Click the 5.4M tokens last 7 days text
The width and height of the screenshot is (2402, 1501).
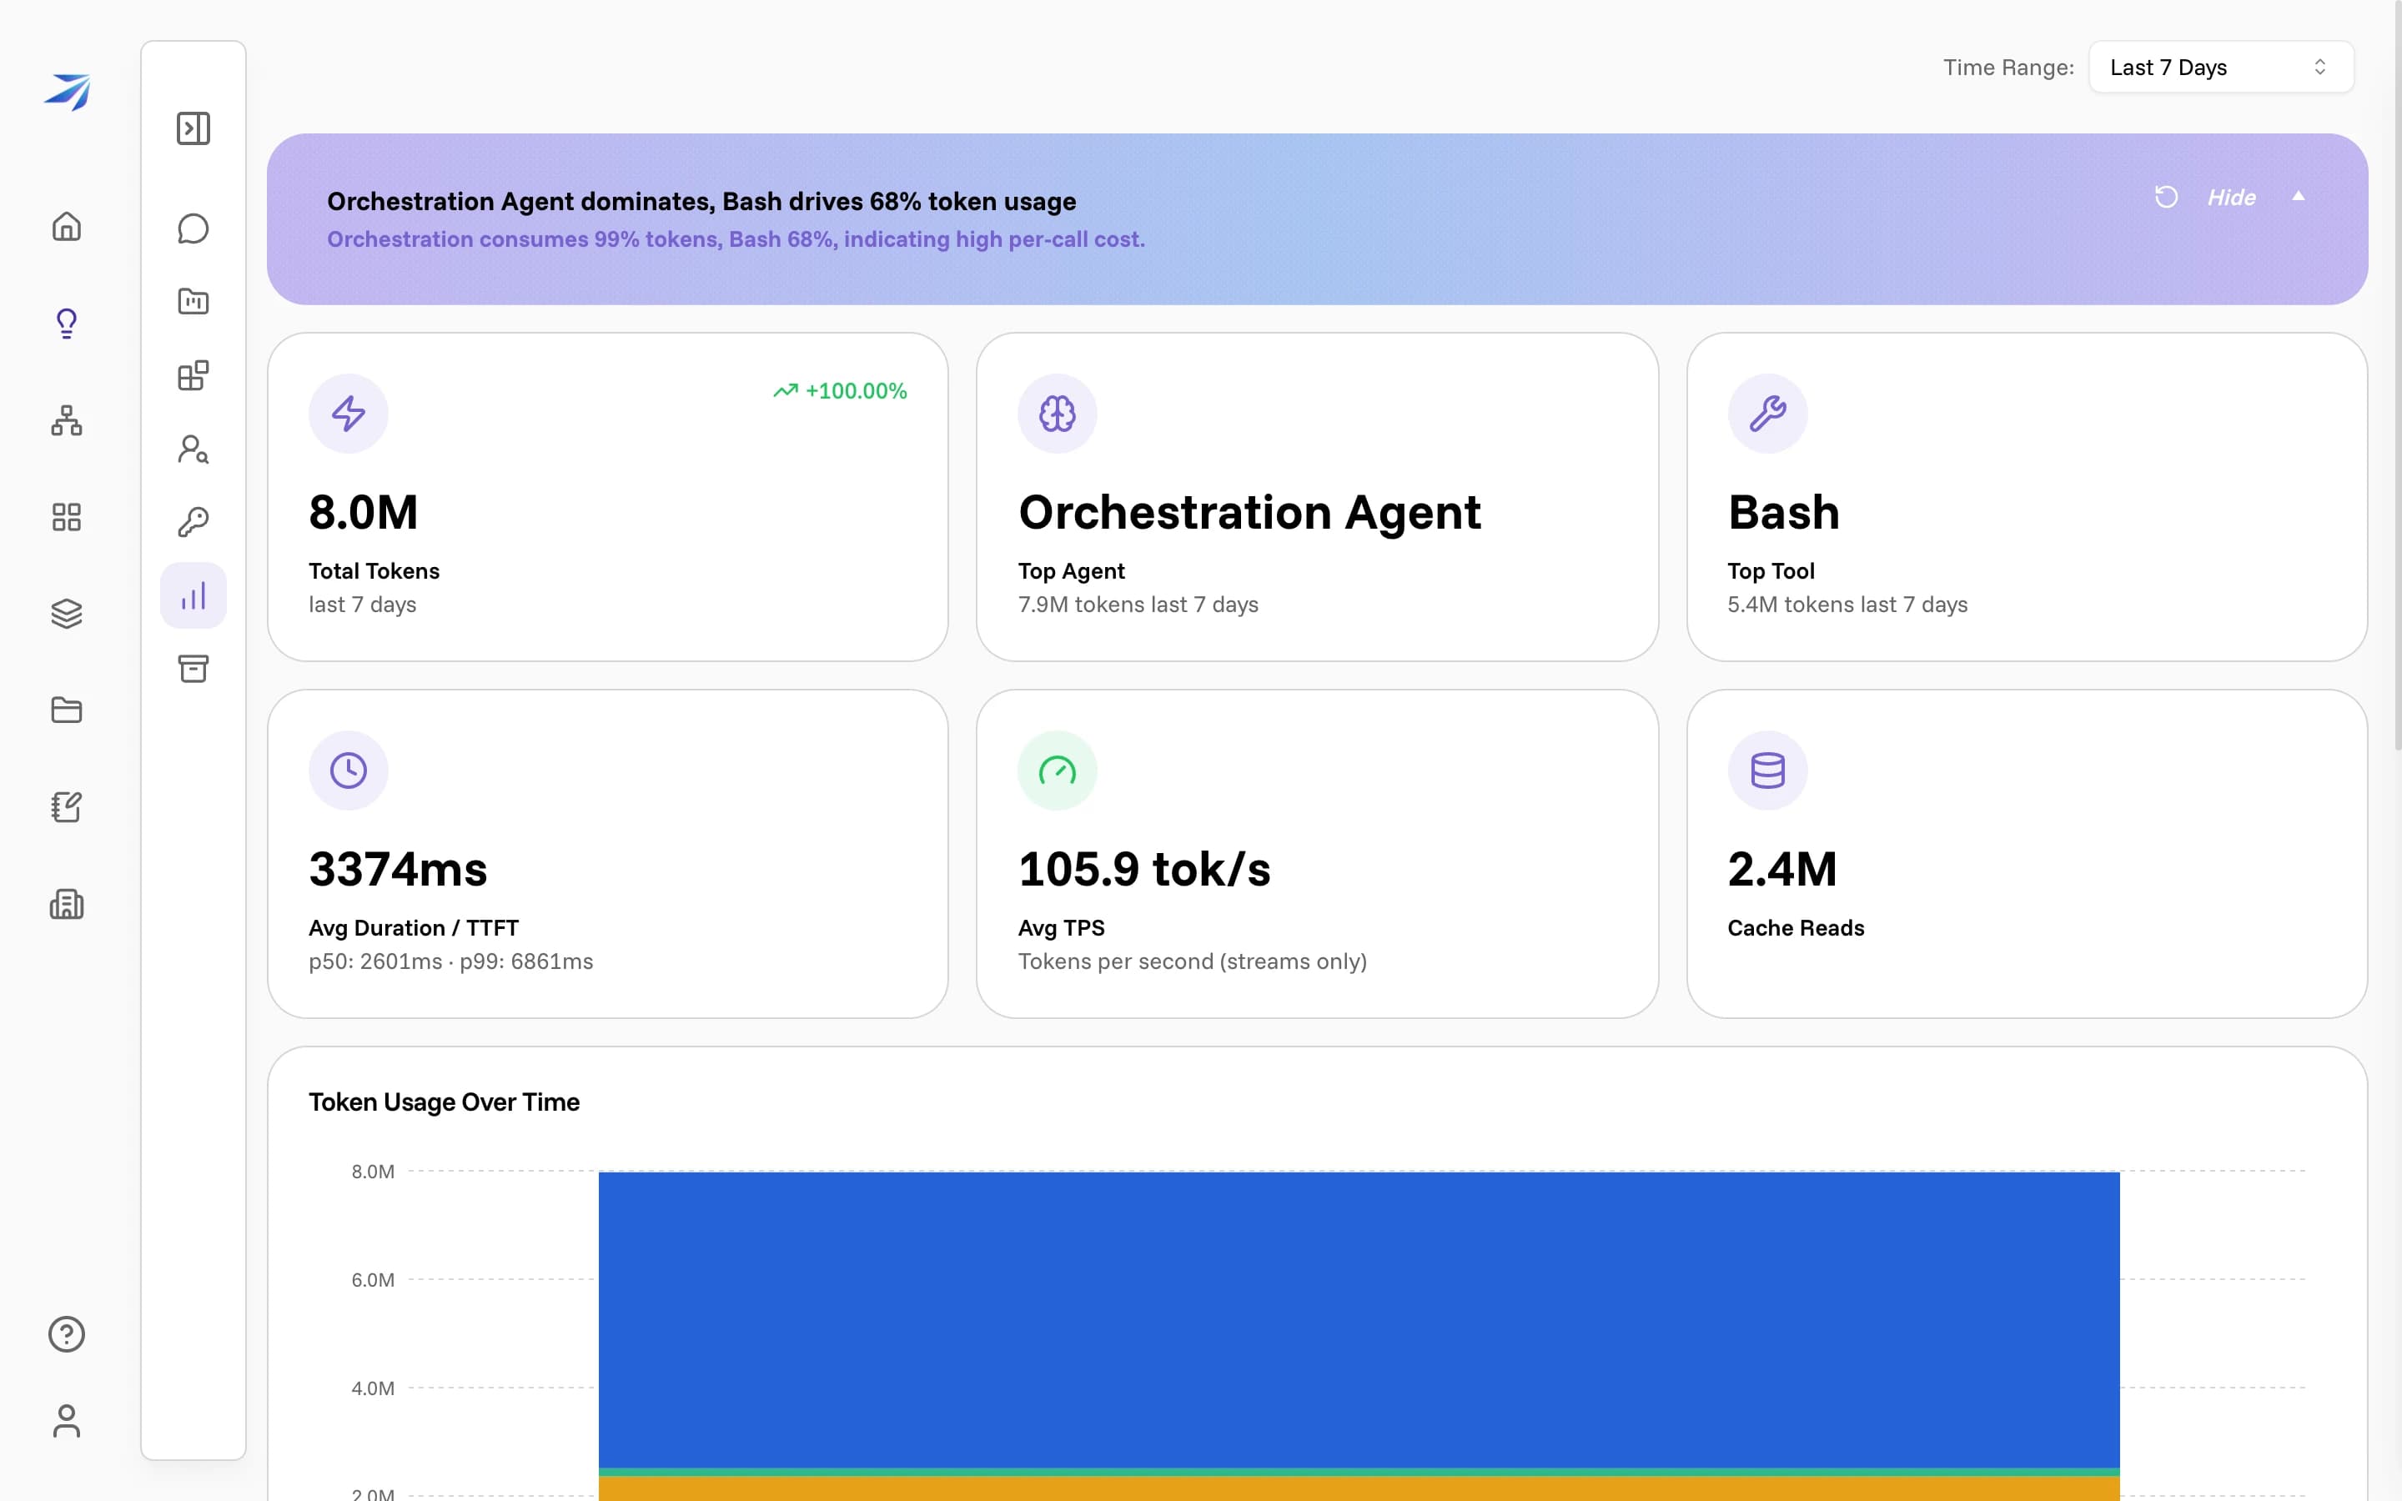pos(1847,605)
